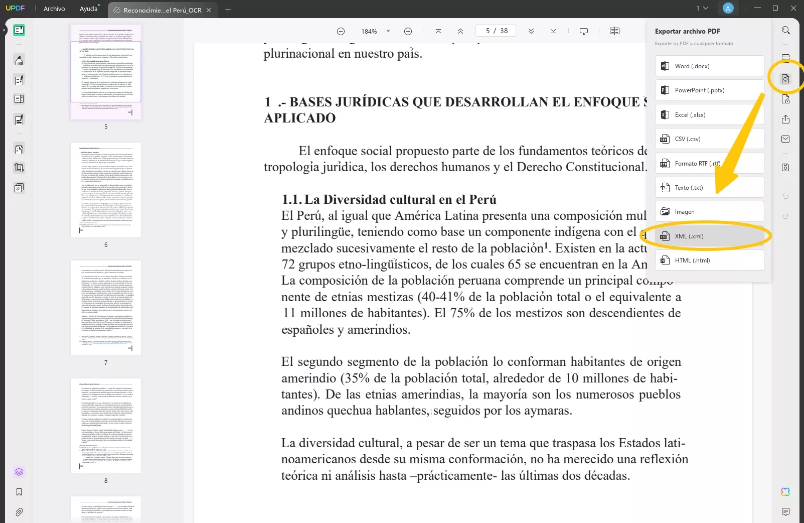Click the page number field showing 5 / 38
Screen dimensions: 804x523
[496, 31]
